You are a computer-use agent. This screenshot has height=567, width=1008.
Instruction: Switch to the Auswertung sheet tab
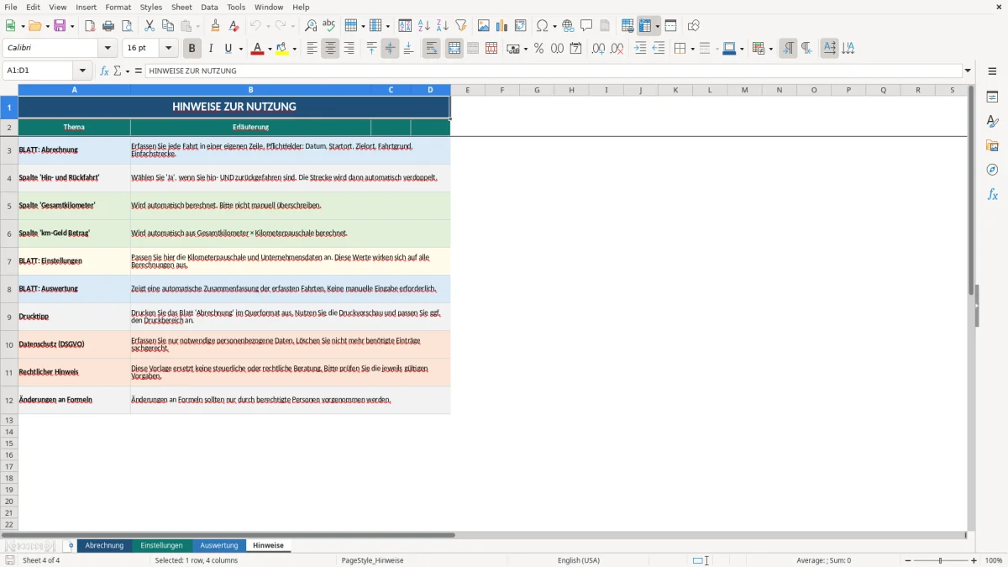point(219,545)
